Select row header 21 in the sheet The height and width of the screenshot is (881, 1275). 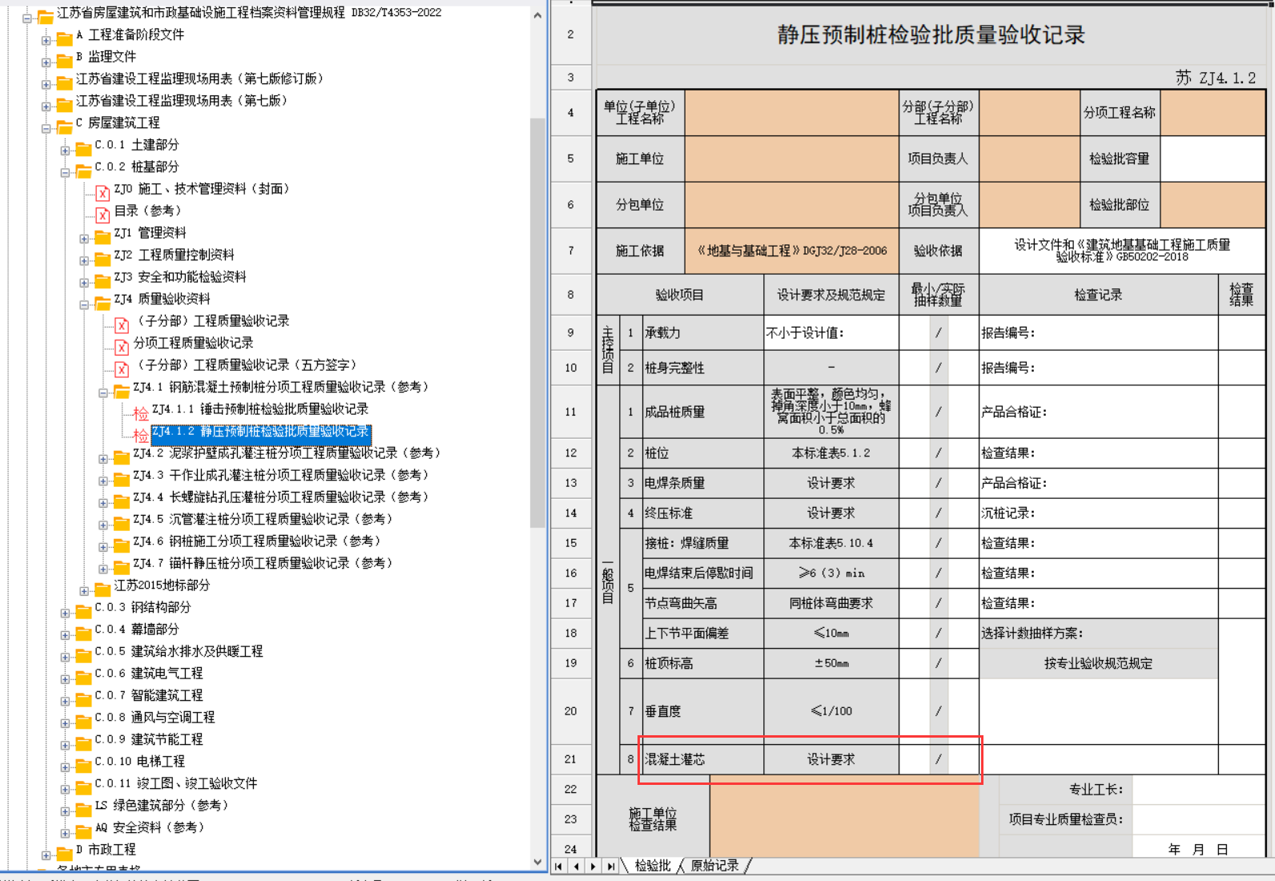(570, 758)
